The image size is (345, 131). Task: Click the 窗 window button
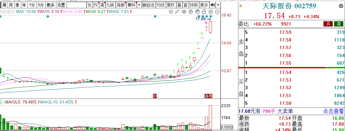[186, 5]
